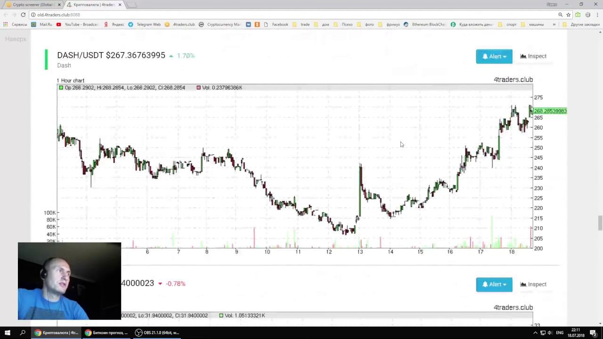Viewport: 603px width, 339px height.
Task: Open the zoom magnifier in address bar
Action: [x=560, y=15]
